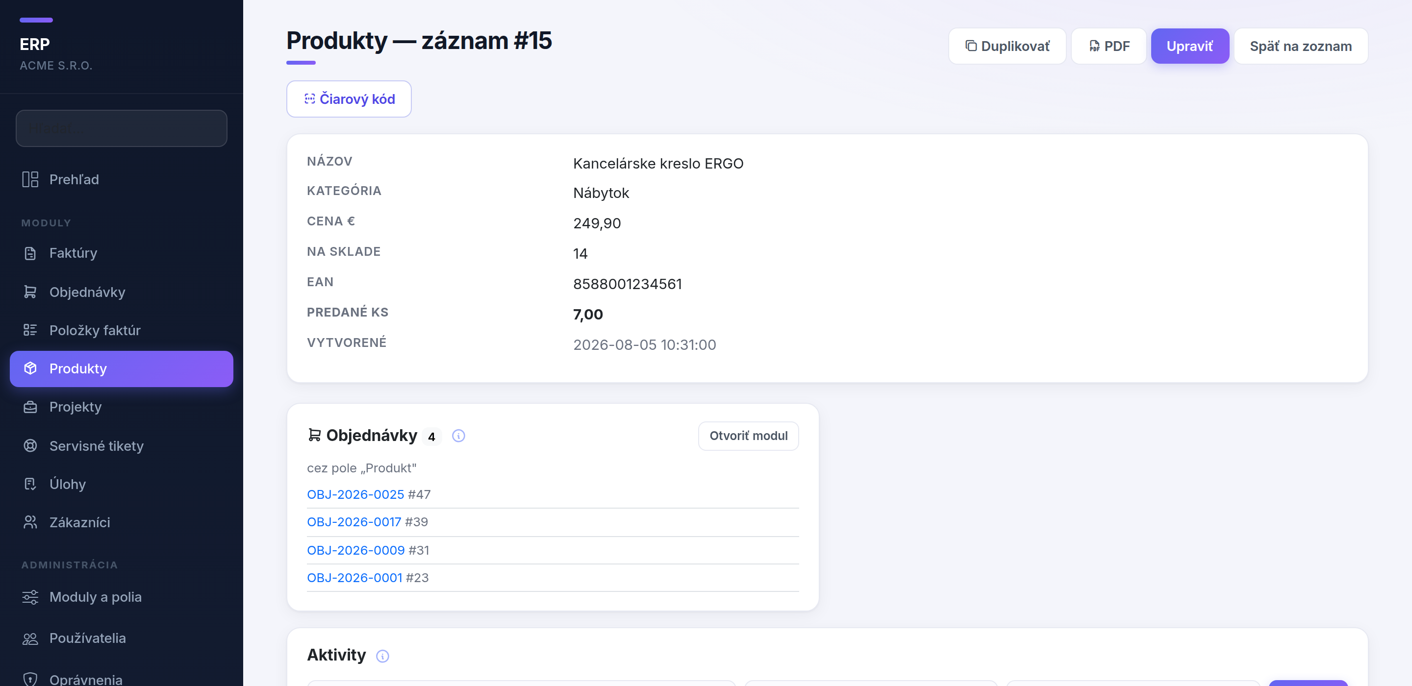Click the Predané ks value 7,00

(x=588, y=315)
